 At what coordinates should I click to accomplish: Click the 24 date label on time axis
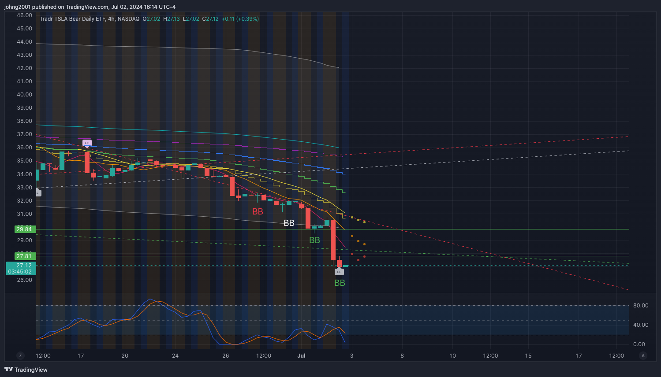point(175,356)
